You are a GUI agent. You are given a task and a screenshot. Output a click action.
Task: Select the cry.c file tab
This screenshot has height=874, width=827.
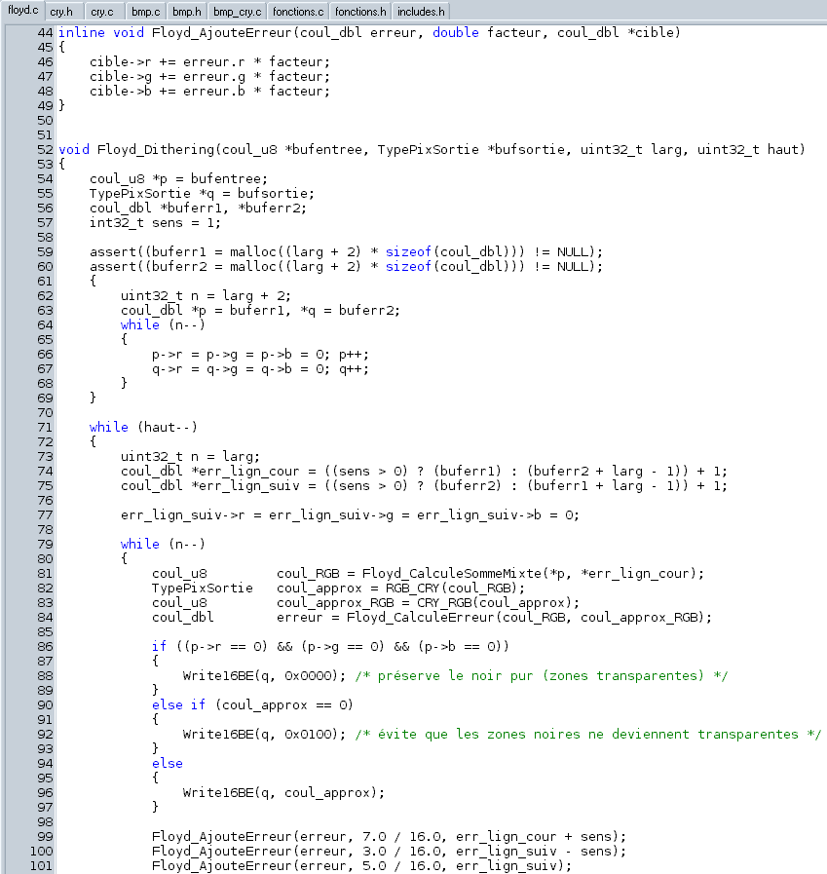pyautogui.click(x=101, y=13)
